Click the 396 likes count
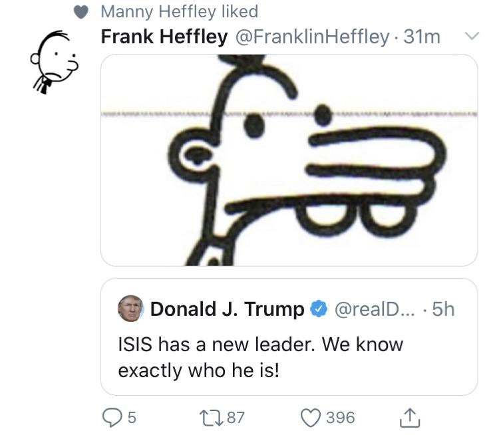 (x=341, y=417)
